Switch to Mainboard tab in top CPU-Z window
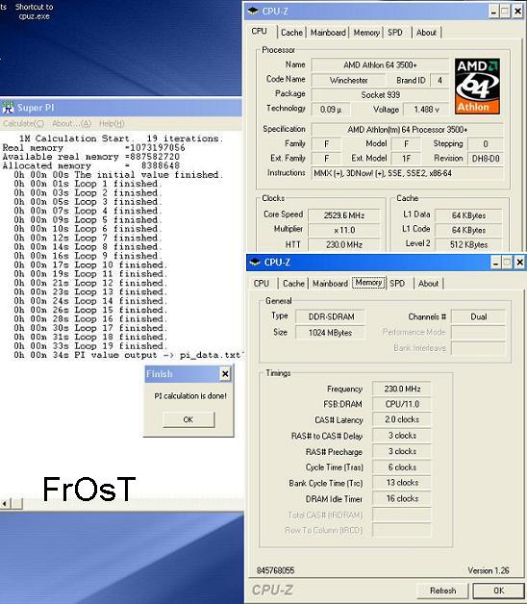527x604 pixels. click(x=328, y=33)
